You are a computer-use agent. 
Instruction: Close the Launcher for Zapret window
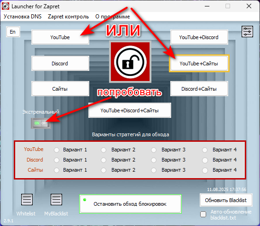coord(248,6)
